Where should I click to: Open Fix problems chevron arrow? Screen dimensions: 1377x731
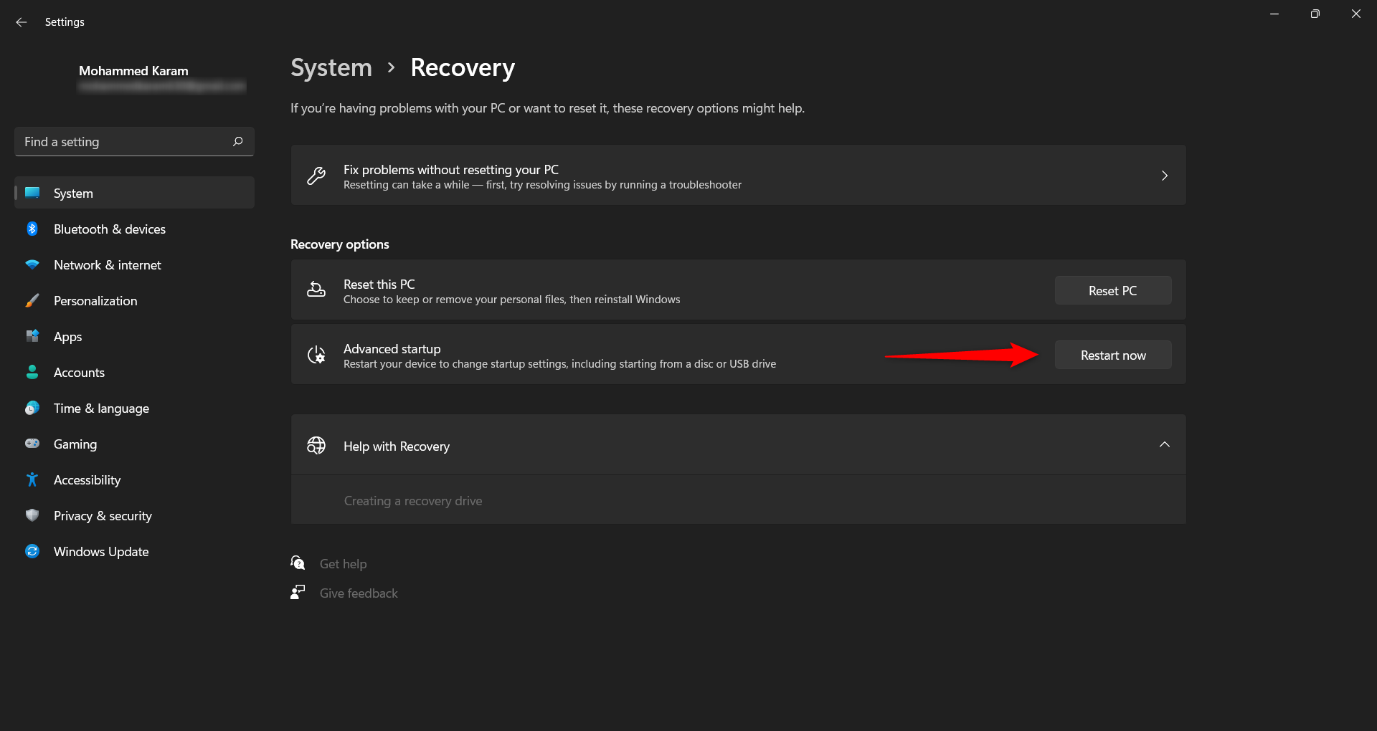click(1165, 176)
